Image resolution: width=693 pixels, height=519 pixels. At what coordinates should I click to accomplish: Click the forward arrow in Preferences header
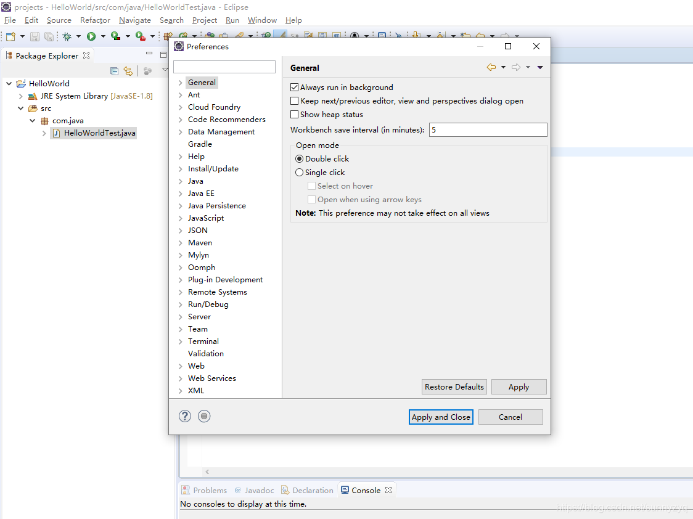coord(516,67)
